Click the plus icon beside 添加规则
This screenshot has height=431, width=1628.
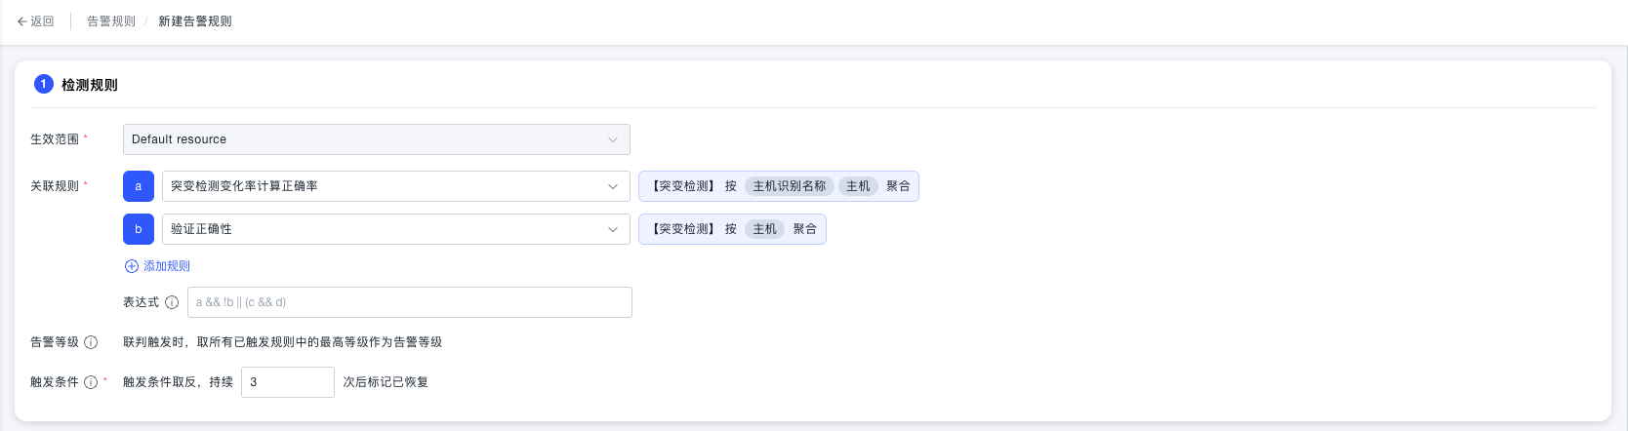pos(132,266)
